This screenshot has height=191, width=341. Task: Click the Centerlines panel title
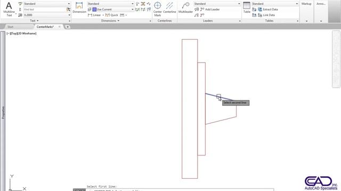[165, 21]
